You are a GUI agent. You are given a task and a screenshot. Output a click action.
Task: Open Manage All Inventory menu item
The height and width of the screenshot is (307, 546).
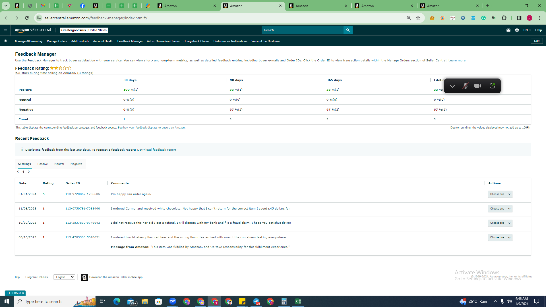(29, 41)
